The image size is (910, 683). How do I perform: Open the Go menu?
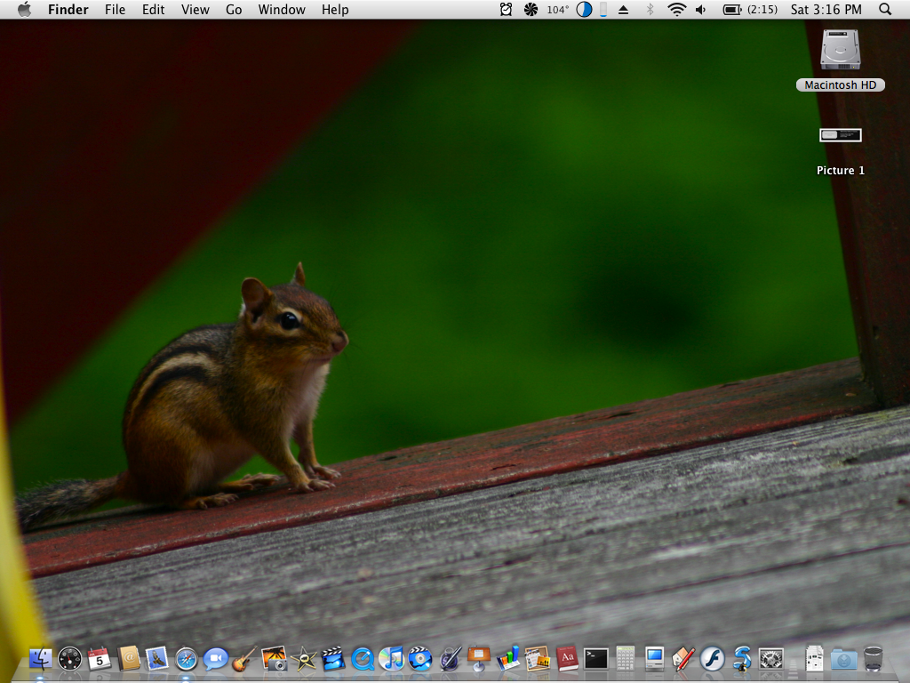click(234, 9)
